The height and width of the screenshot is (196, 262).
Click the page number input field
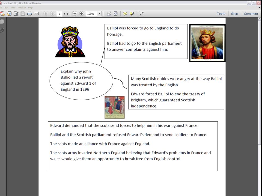pyautogui.click(x=59, y=14)
